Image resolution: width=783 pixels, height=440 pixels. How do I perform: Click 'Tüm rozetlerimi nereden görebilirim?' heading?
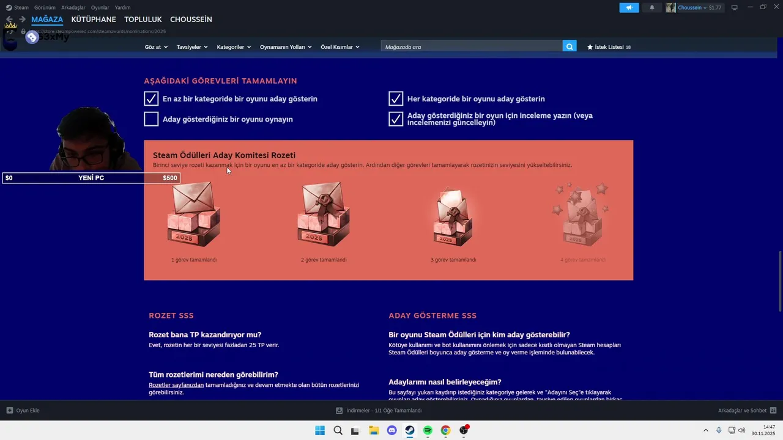[x=213, y=375]
